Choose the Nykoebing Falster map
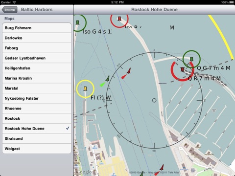The height and width of the screenshot is (176, 235). pos(37,98)
